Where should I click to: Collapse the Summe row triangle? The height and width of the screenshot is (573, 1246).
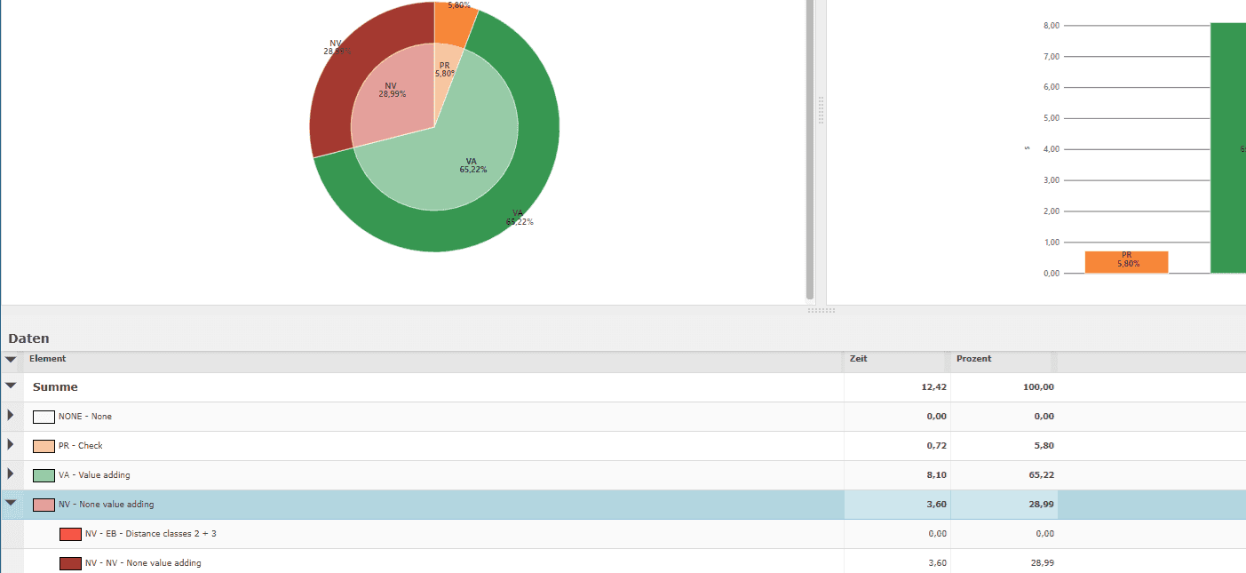tap(11, 386)
